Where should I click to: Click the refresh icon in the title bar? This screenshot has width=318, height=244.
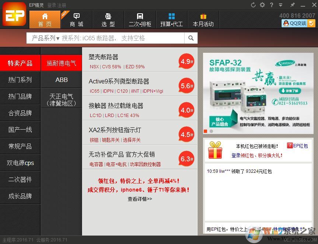[x=254, y=4]
